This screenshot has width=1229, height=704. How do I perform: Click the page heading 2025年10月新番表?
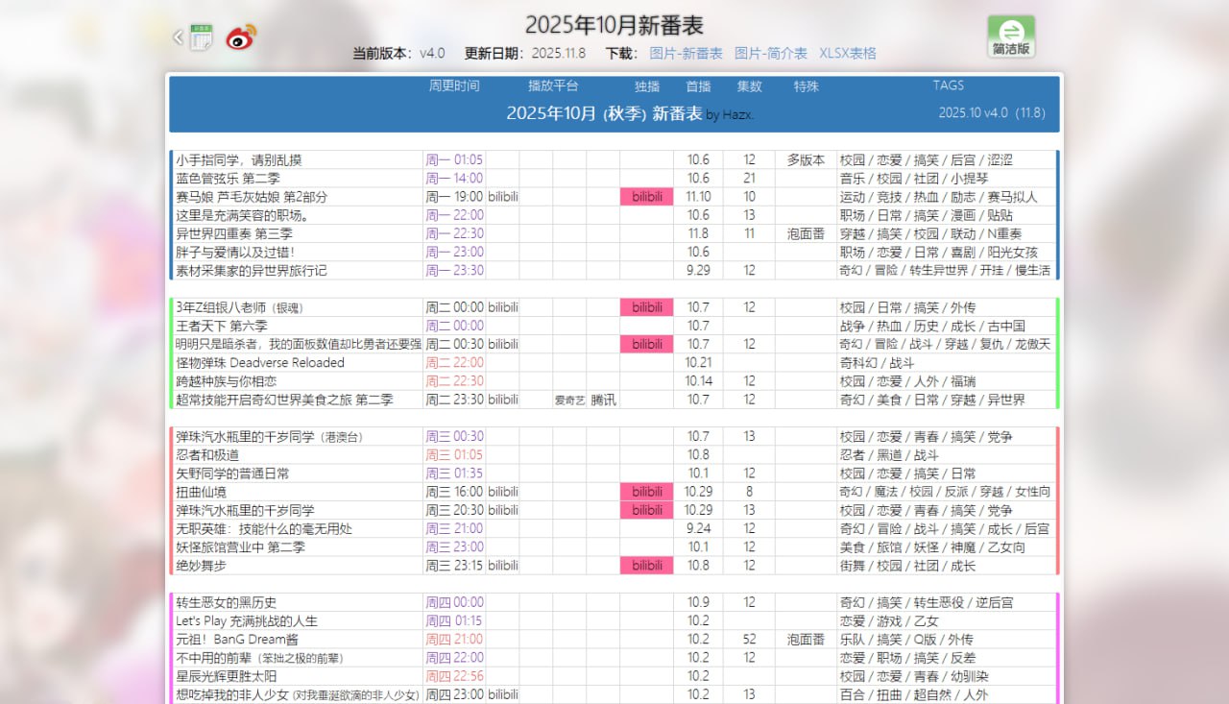(614, 25)
